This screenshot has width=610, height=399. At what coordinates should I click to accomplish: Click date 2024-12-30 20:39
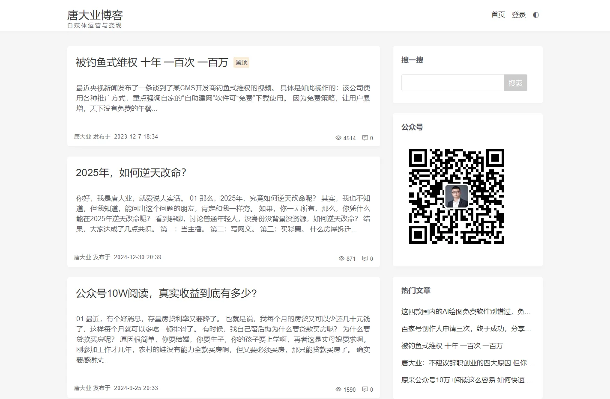(x=138, y=257)
